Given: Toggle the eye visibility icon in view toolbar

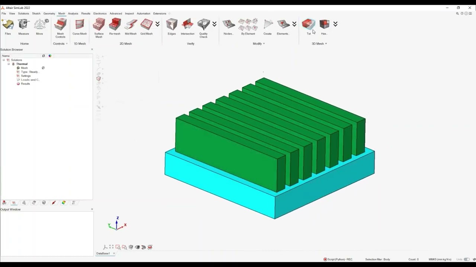Looking at the screenshot, I should [137, 247].
